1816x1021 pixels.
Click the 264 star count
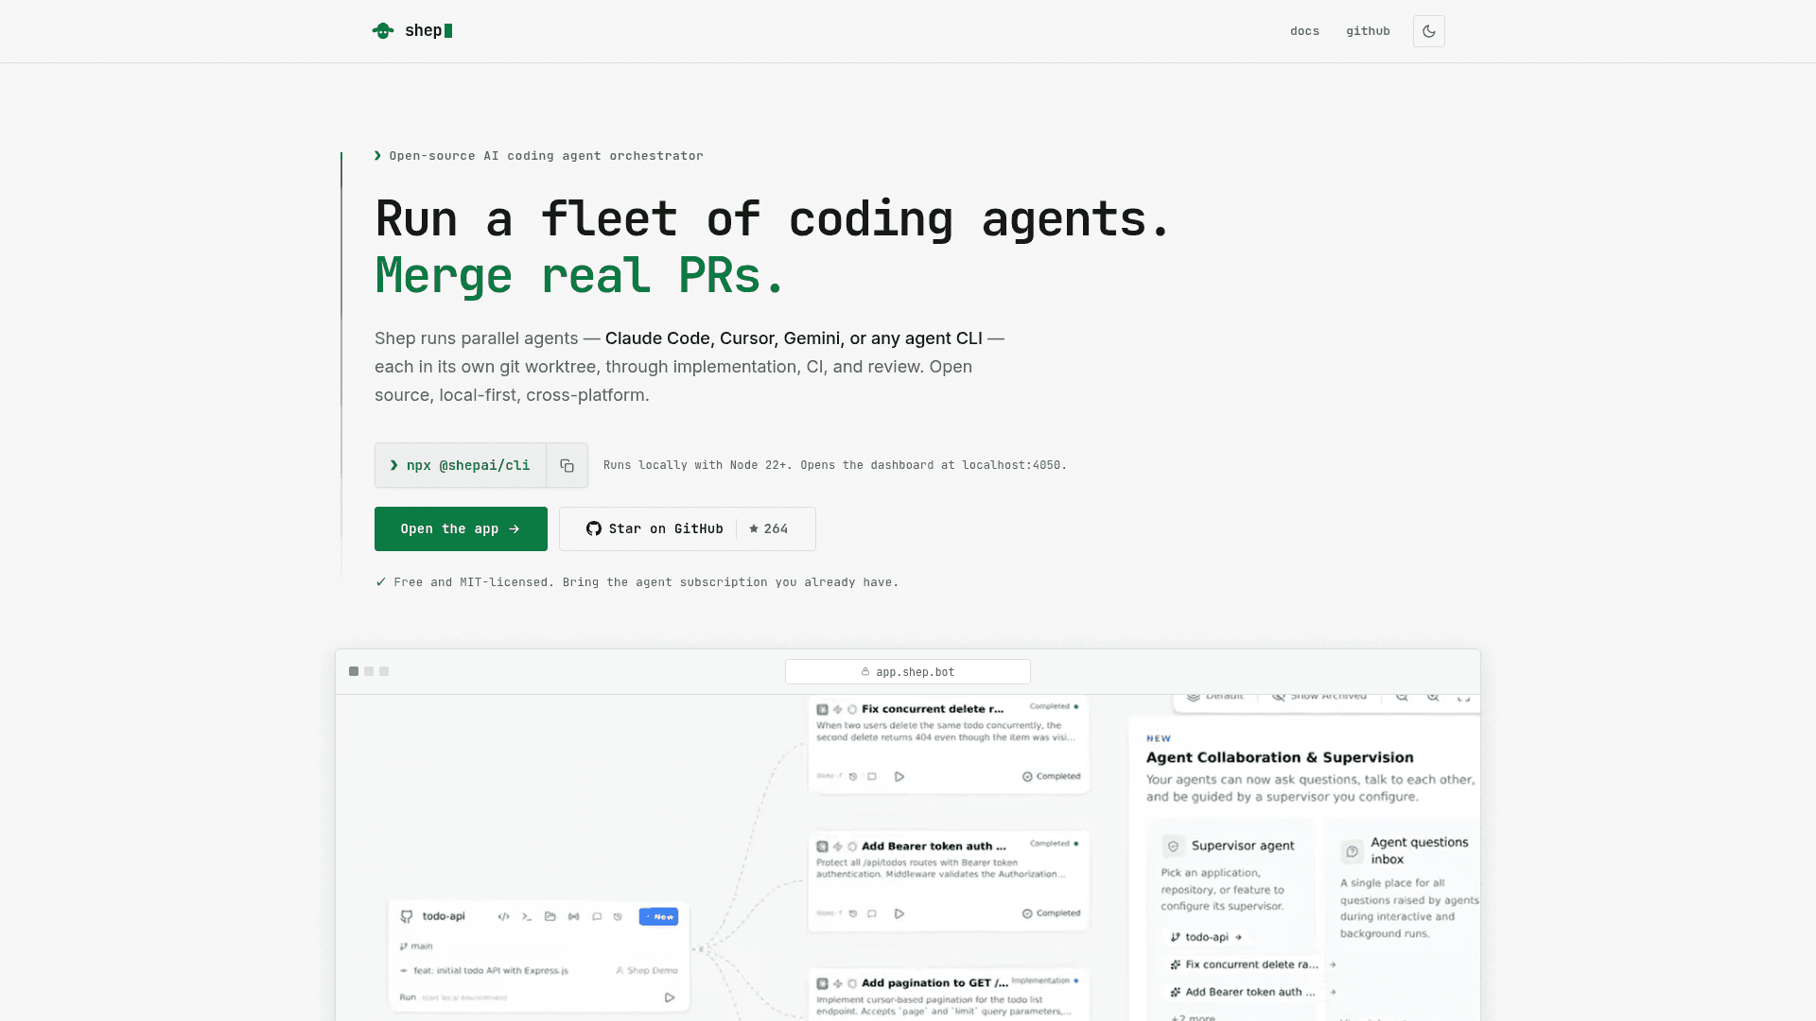pos(769,528)
